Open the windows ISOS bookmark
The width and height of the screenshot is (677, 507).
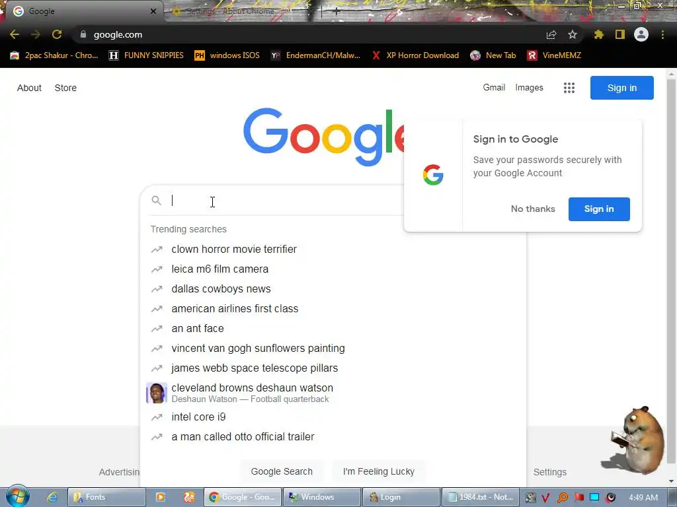[227, 55]
